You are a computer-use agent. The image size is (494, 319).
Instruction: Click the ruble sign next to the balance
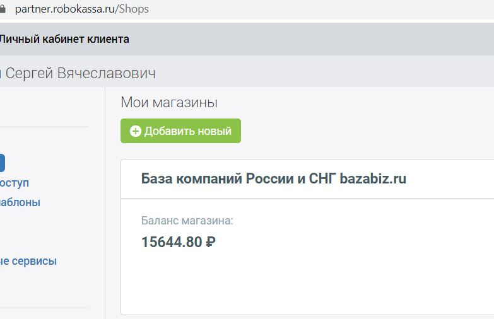[x=211, y=241]
